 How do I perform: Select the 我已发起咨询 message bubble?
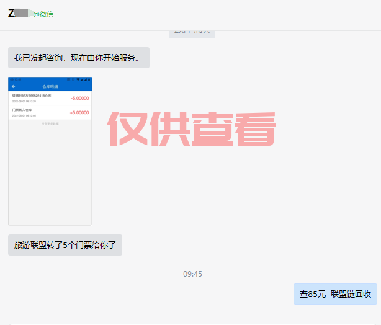click(x=78, y=58)
